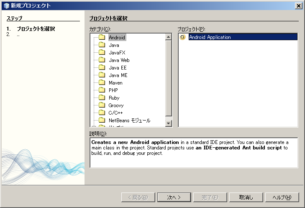Select the Groovy category label
305x208 pixels.
(x=116, y=105)
